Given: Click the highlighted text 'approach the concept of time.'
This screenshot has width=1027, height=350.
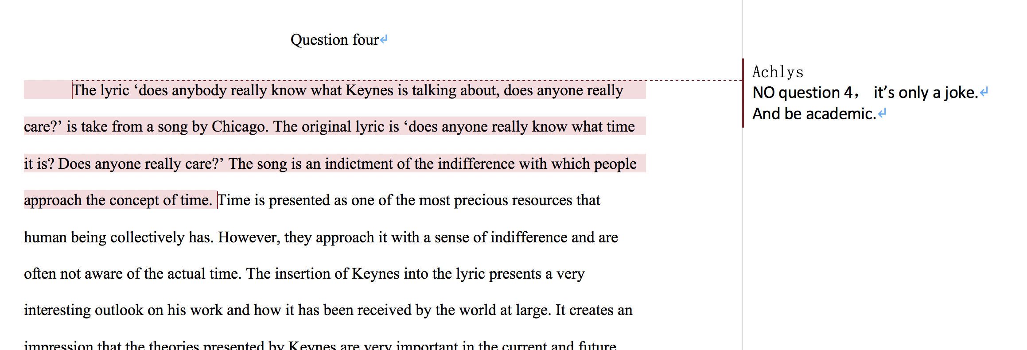Looking at the screenshot, I should coord(118,200).
